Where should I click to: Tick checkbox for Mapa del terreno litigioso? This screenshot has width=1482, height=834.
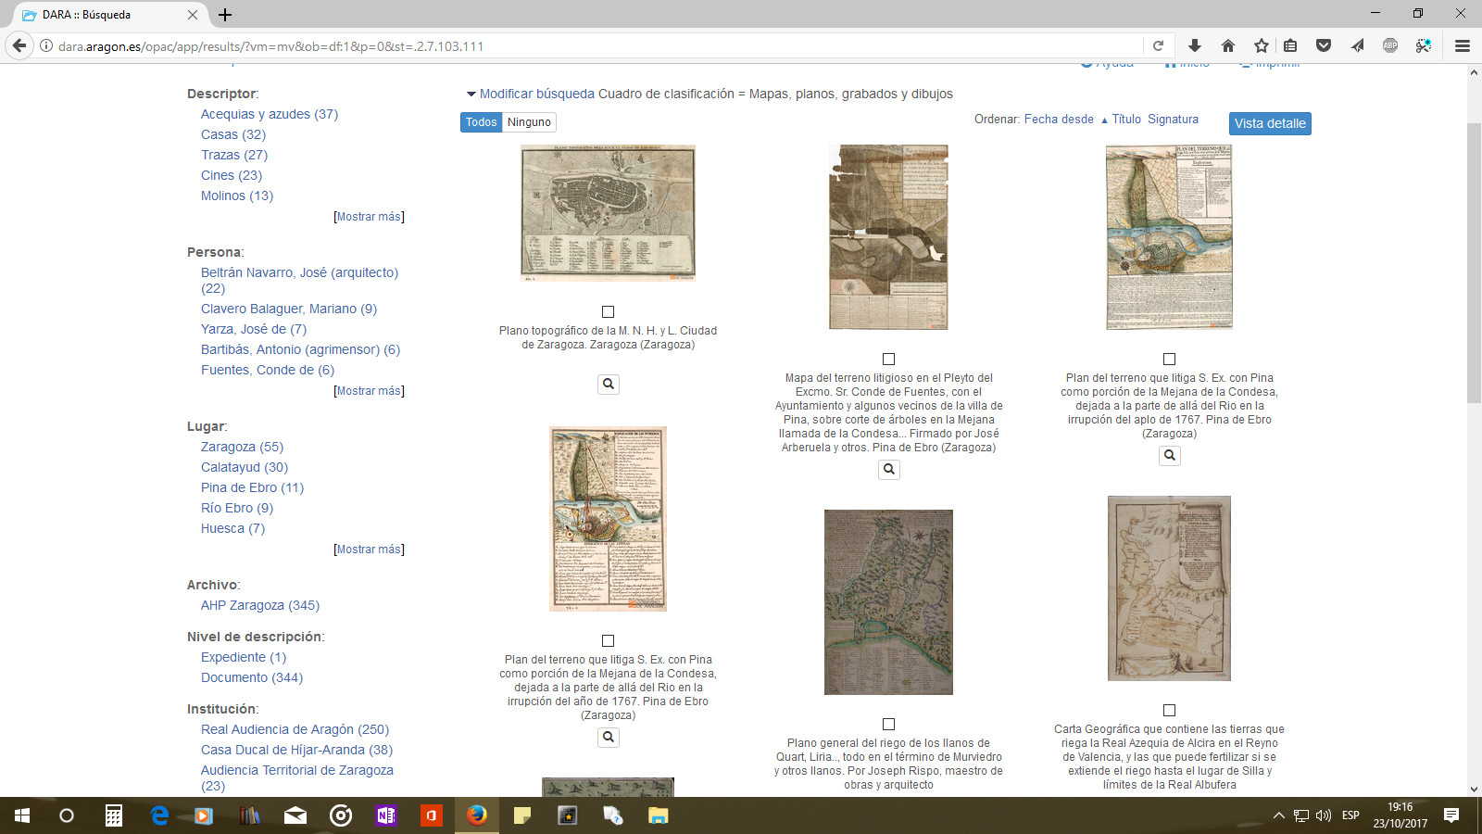889,360
